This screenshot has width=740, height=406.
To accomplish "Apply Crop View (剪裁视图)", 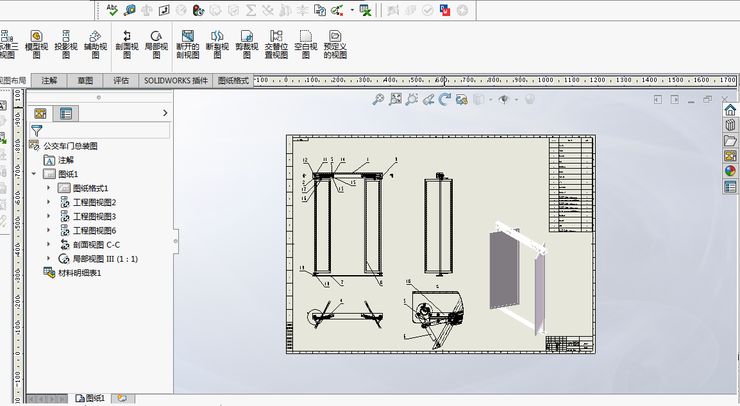I will [x=247, y=44].
